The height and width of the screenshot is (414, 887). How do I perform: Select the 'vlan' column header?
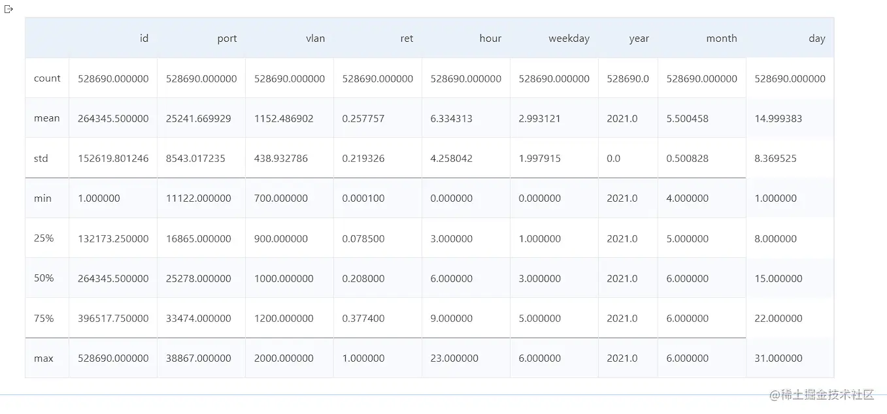click(x=316, y=39)
